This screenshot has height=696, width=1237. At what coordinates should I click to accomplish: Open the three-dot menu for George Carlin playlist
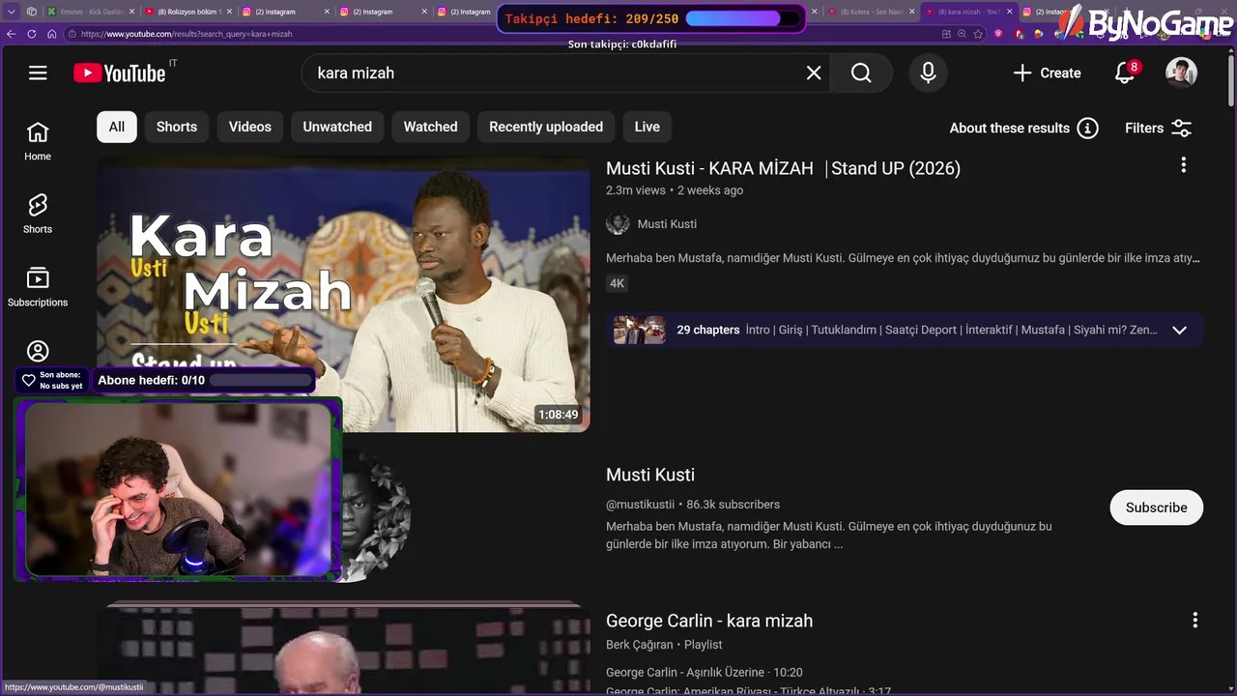point(1194,620)
